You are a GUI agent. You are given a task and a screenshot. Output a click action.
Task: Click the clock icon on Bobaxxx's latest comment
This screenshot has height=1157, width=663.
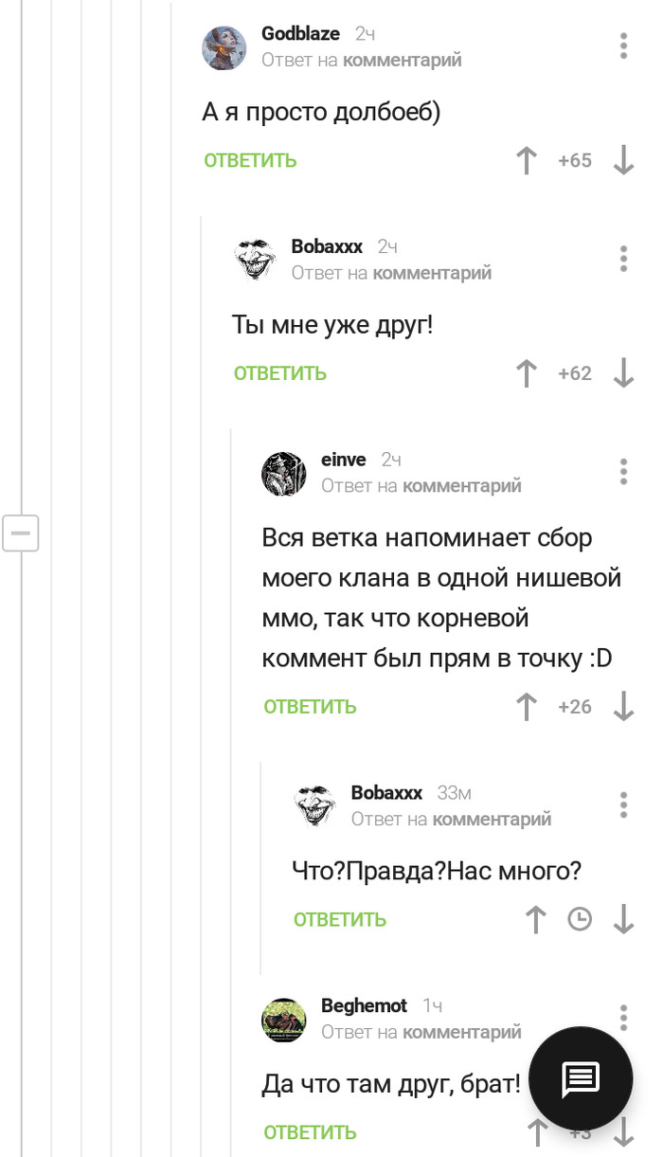click(579, 919)
